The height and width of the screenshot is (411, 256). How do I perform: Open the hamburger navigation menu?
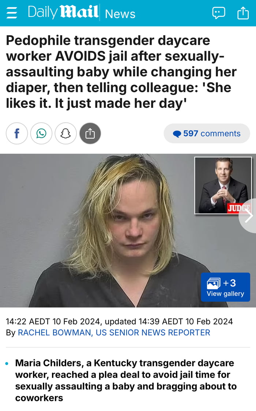coord(12,12)
